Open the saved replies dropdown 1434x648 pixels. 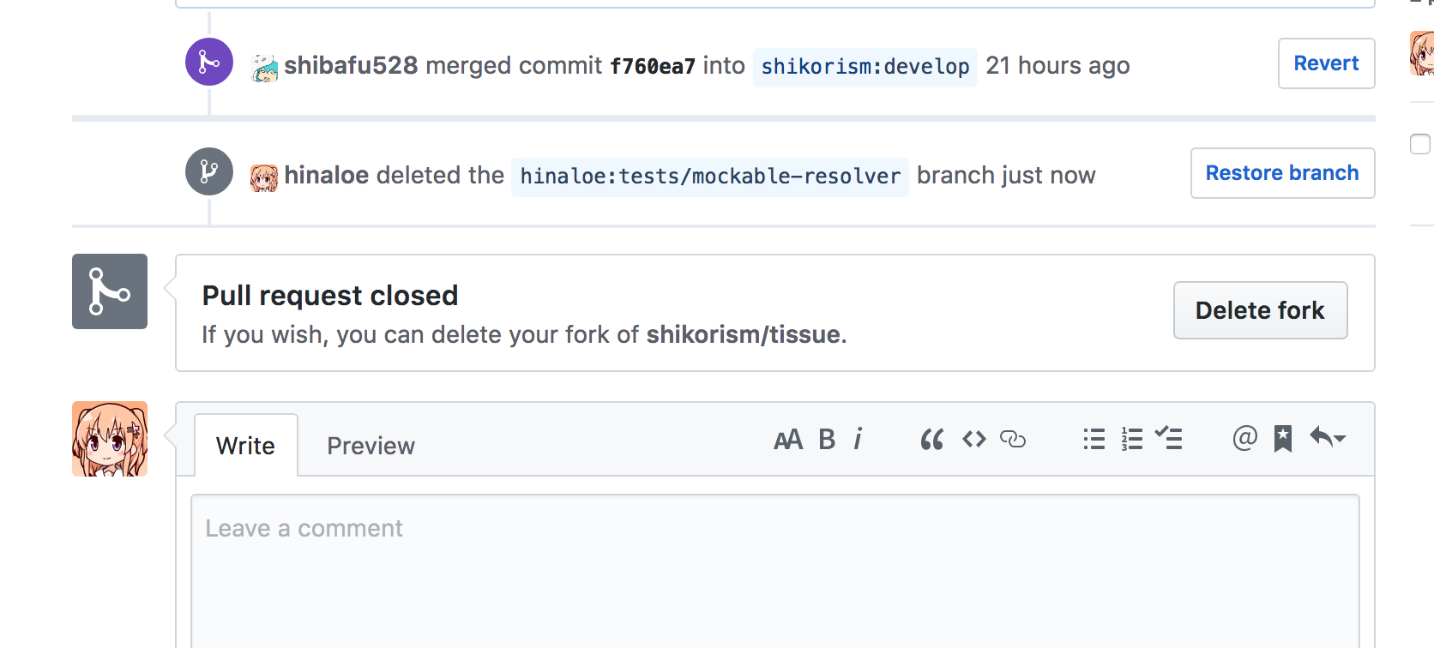1328,438
